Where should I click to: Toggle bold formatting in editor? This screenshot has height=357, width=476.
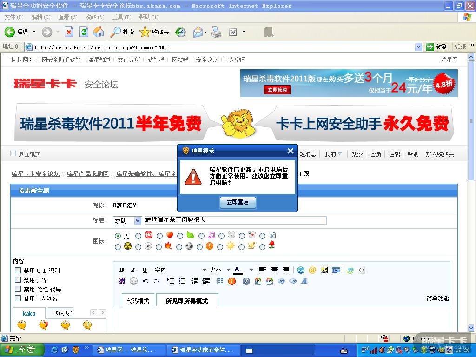[121, 270]
